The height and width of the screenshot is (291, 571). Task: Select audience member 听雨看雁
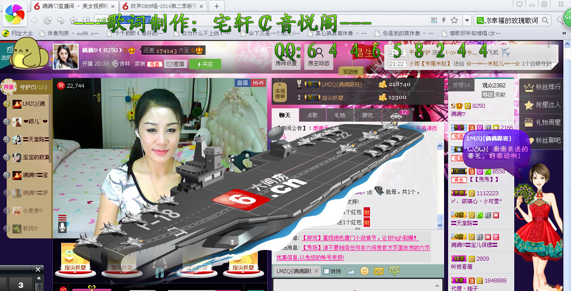[x=462, y=266]
